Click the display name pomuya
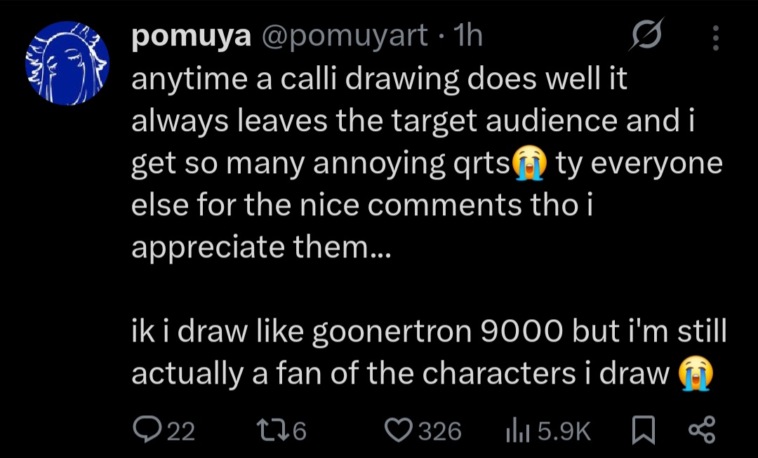 (x=191, y=36)
